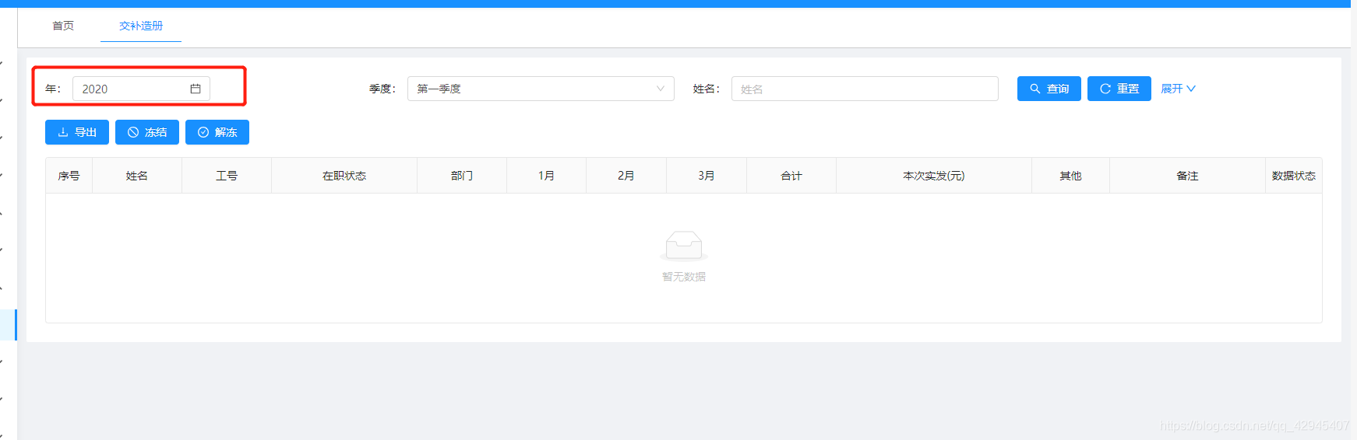This screenshot has height=440, width=1357.
Task: Click the 解冻 unfreeze button
Action: tap(217, 132)
